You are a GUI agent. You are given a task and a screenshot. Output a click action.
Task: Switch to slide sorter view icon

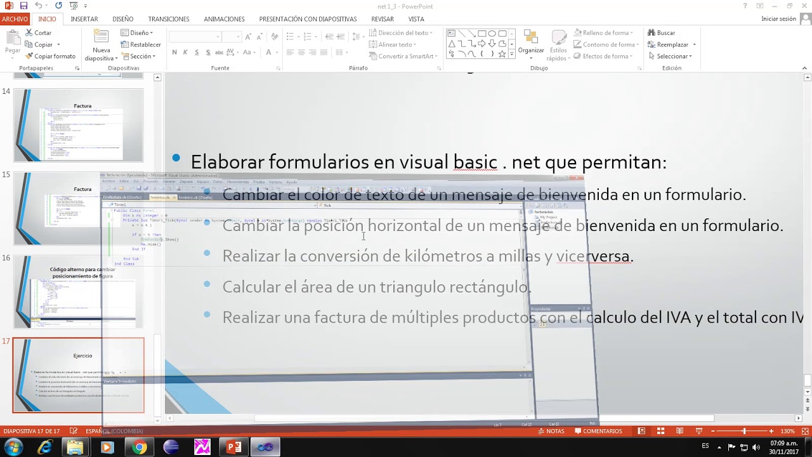tap(660, 431)
